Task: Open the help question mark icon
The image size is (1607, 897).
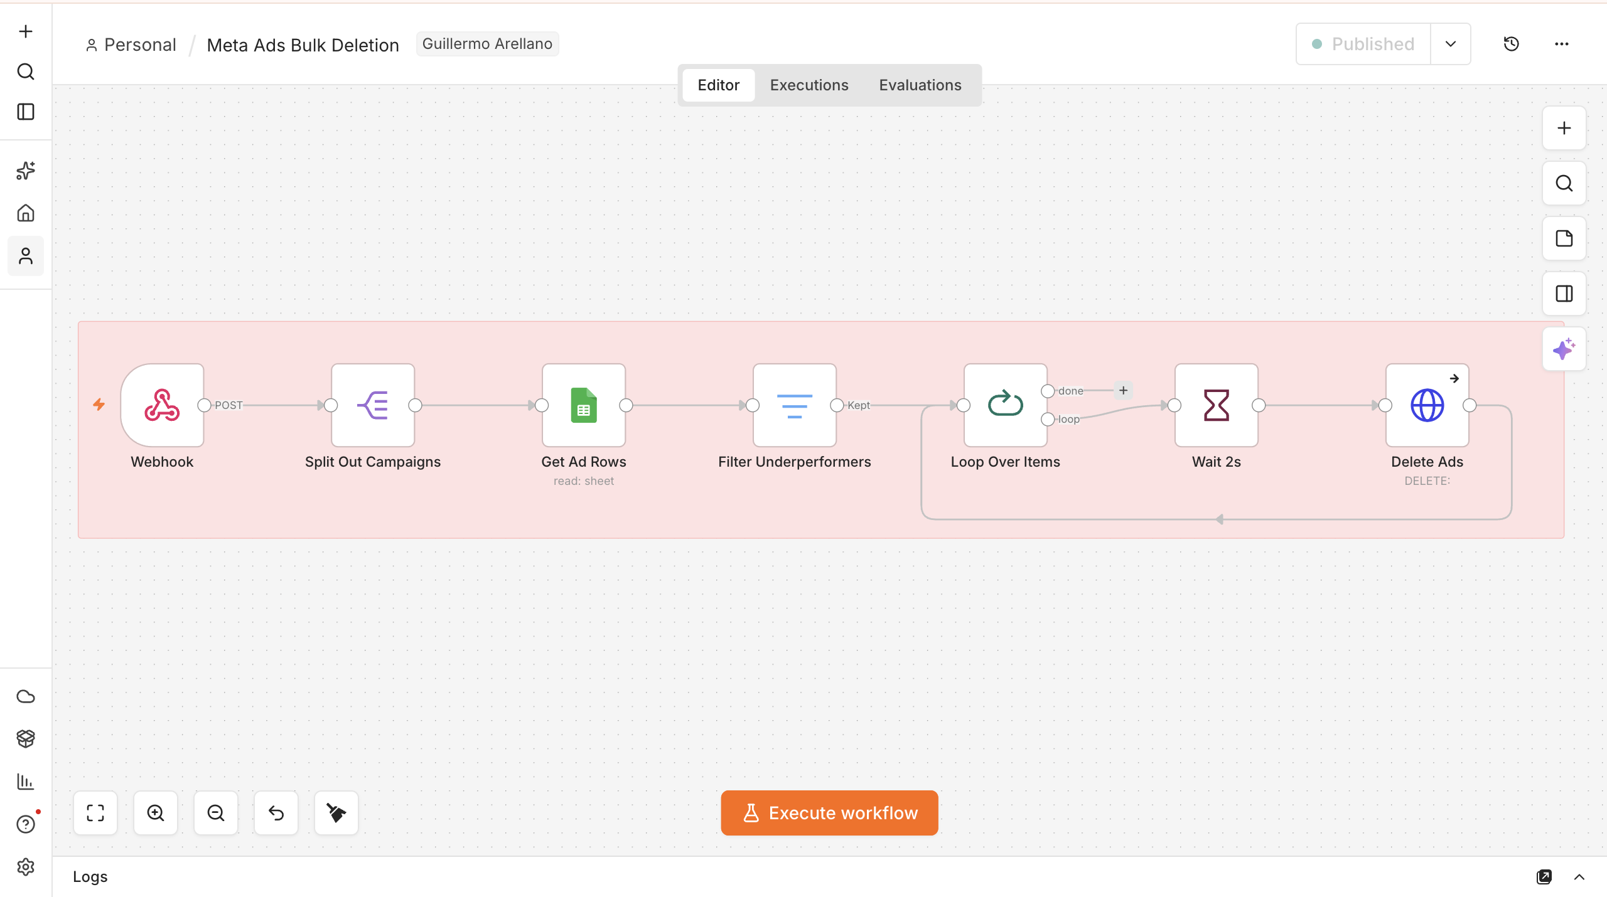Action: click(x=26, y=824)
